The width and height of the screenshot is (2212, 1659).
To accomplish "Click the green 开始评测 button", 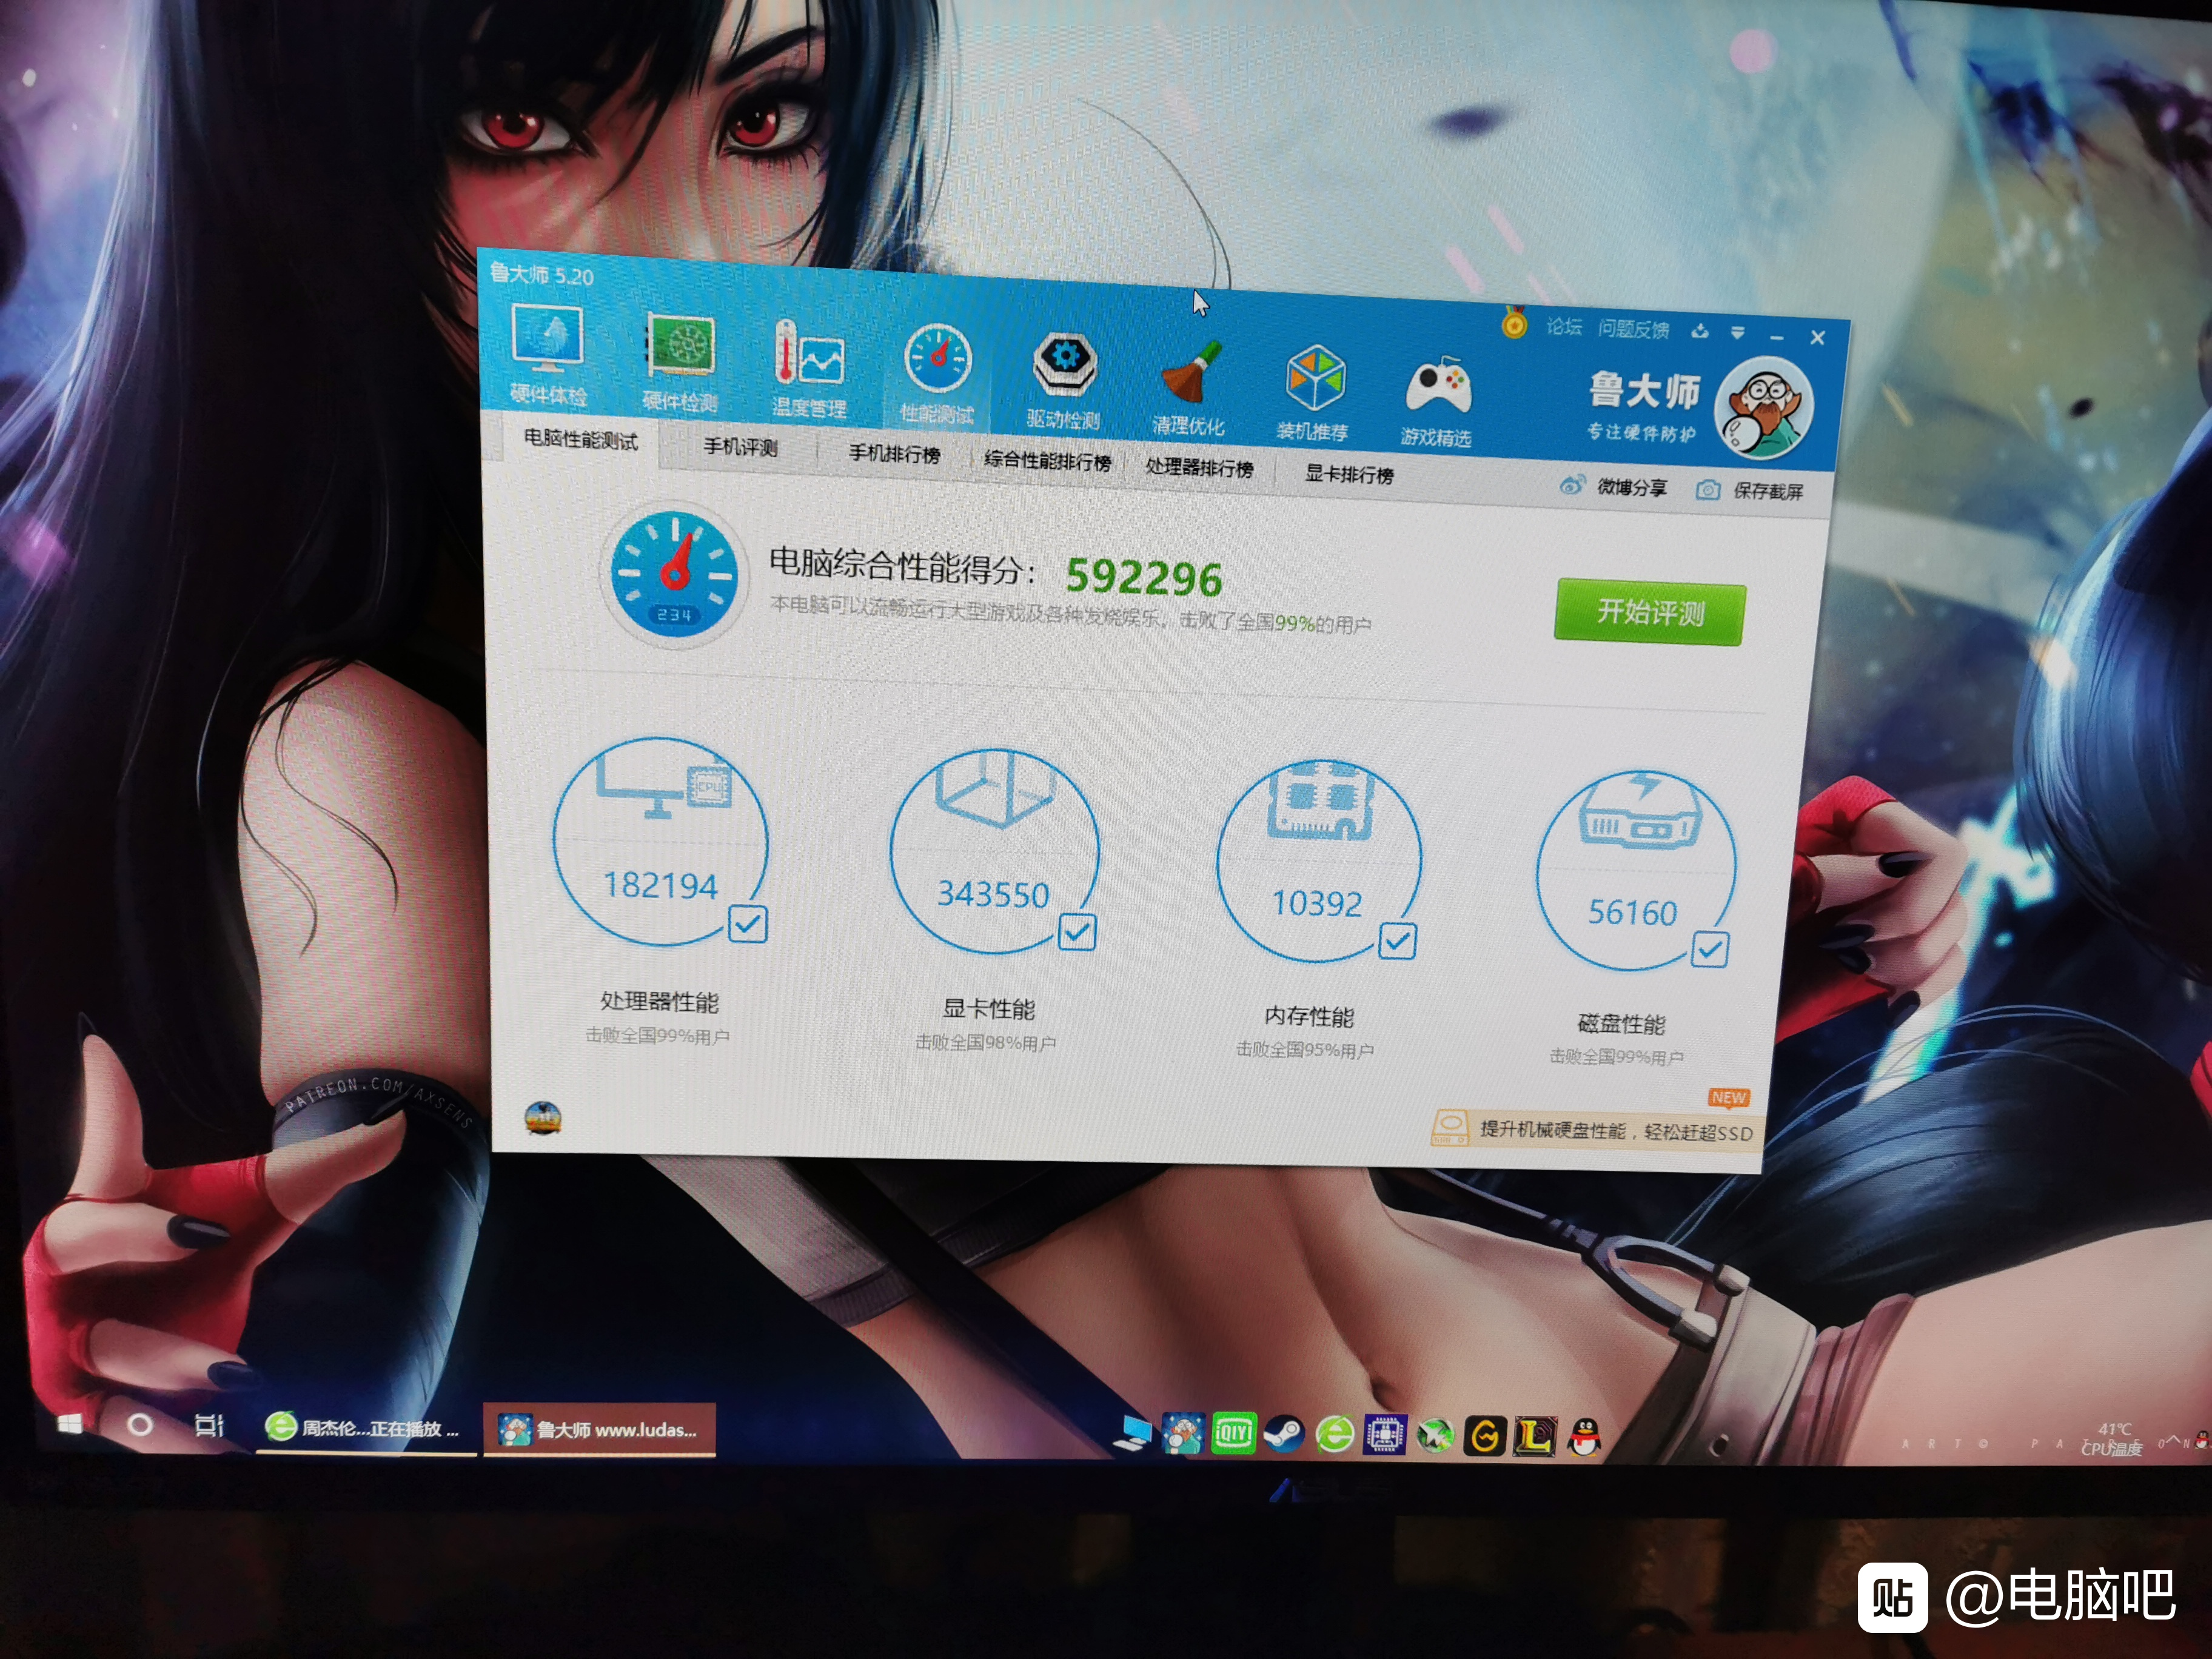I will coord(1649,612).
